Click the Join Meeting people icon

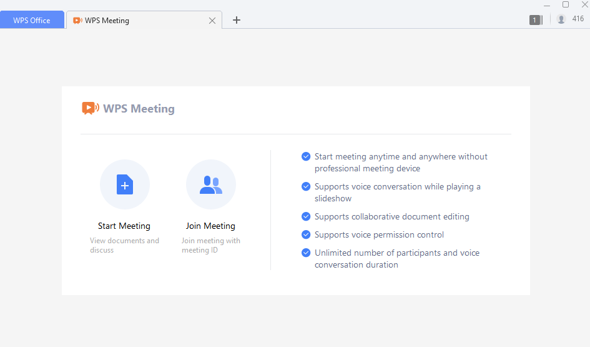click(x=210, y=184)
